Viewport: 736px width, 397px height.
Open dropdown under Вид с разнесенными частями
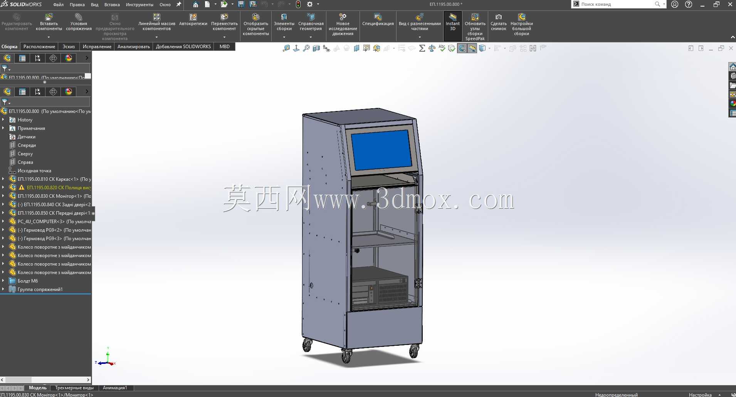tap(420, 37)
